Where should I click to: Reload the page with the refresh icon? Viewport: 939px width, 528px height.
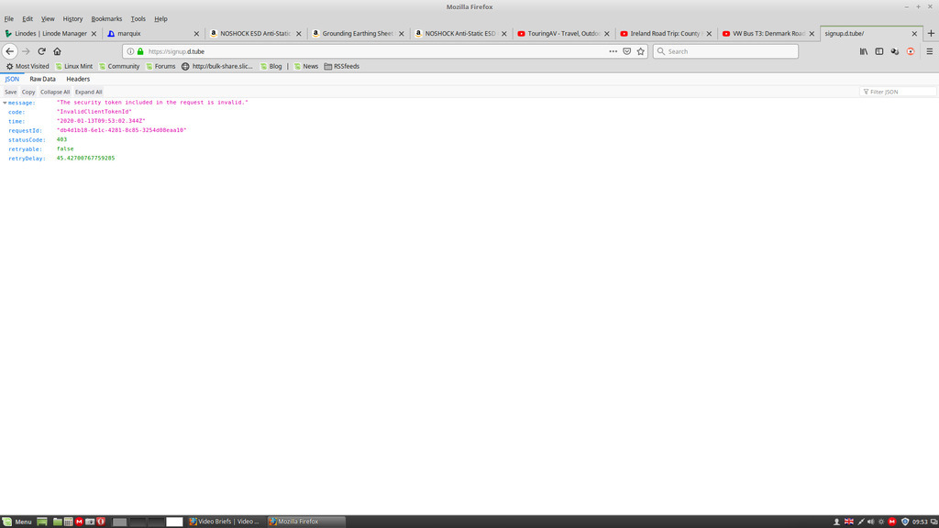point(41,51)
